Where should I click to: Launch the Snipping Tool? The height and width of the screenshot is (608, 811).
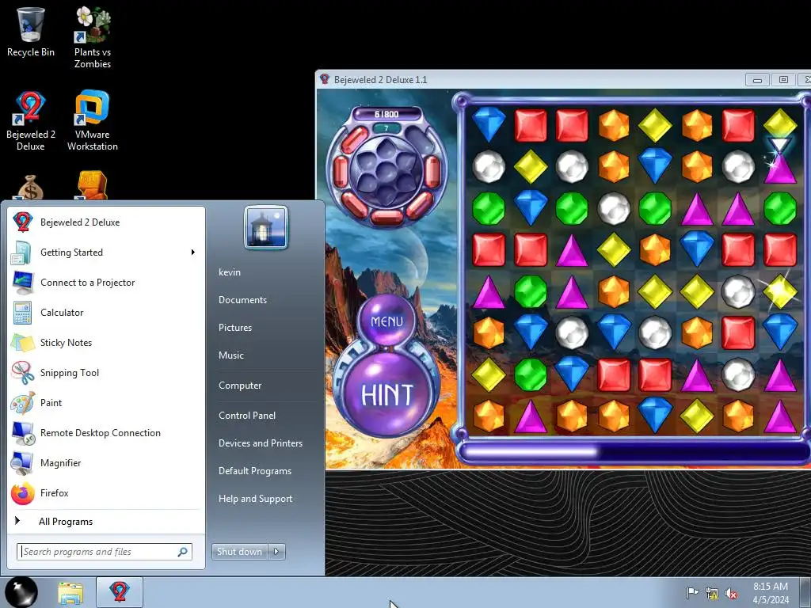(106, 373)
